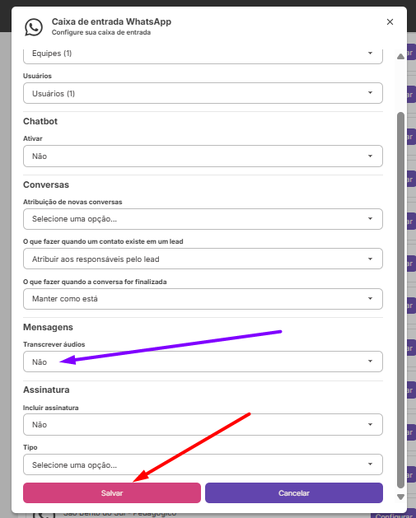Open the Chatbot Ativar dropdown
Viewport: 416px width, 518px height.
click(x=203, y=156)
